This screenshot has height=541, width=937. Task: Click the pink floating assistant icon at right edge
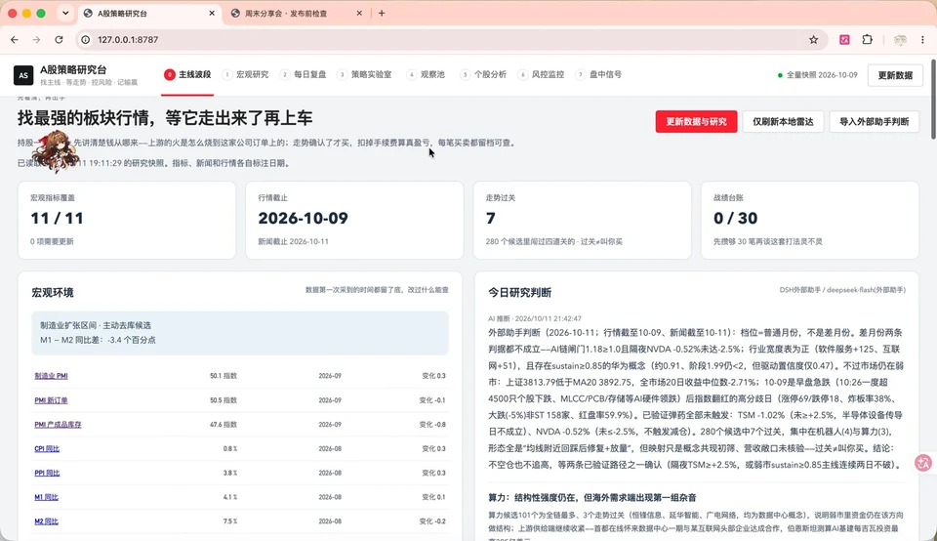coord(923,463)
